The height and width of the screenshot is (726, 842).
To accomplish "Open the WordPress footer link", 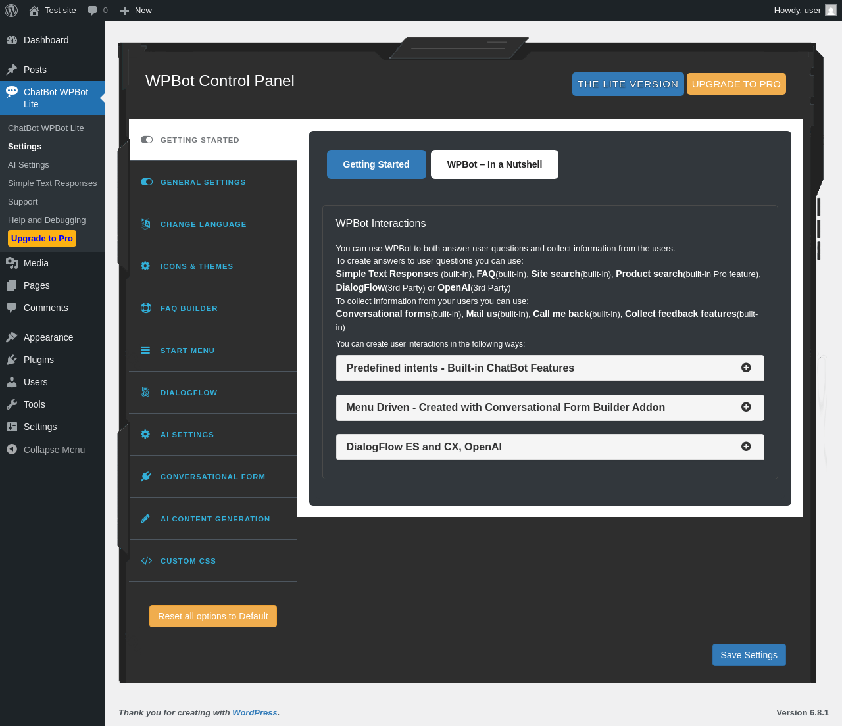I will 255,712.
